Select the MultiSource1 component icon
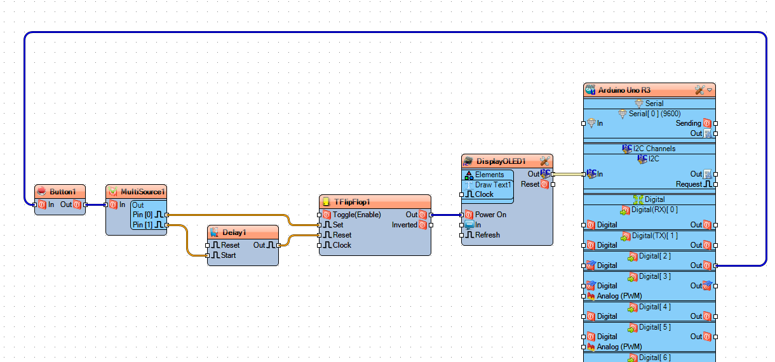The width and height of the screenshot is (775, 362). (113, 192)
